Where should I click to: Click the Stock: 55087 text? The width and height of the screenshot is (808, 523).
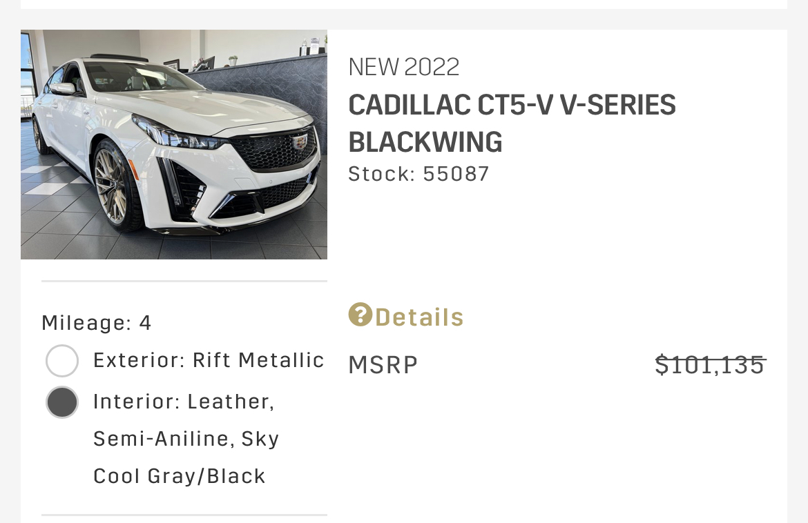click(419, 174)
